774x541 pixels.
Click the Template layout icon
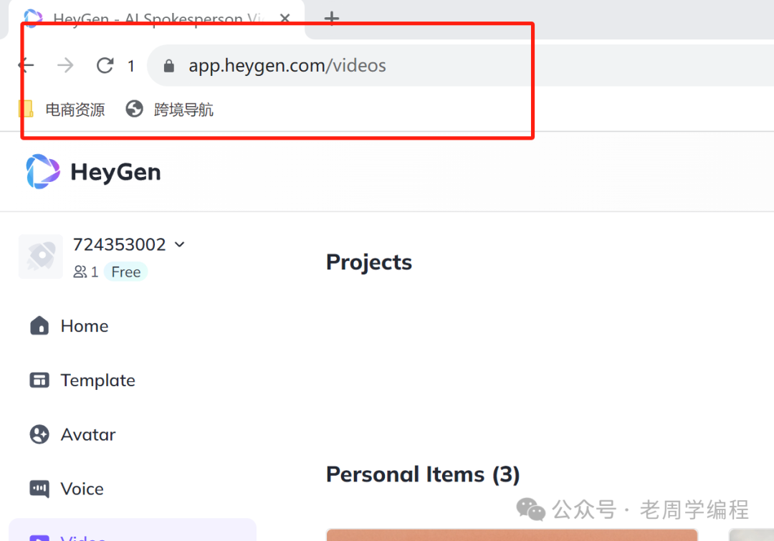[x=39, y=380]
